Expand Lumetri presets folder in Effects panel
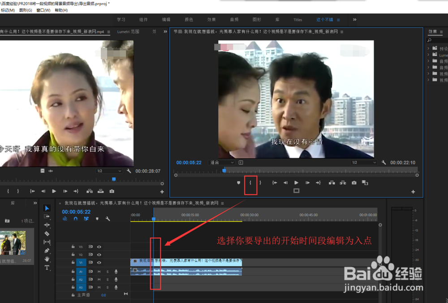Viewport: 448px width, 303px height. (428, 55)
